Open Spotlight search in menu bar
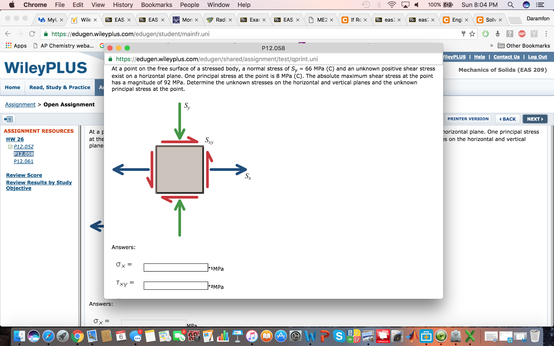Viewport: 554px width, 346px height. (x=511, y=5)
